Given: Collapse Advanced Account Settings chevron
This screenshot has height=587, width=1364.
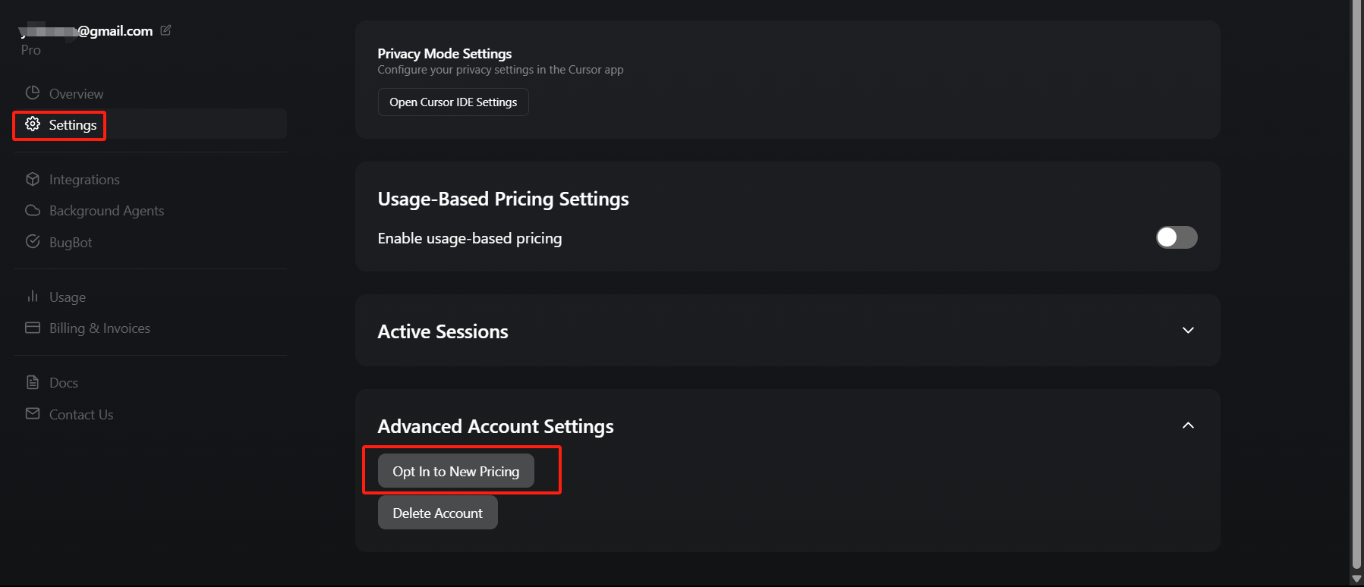Looking at the screenshot, I should (1188, 425).
